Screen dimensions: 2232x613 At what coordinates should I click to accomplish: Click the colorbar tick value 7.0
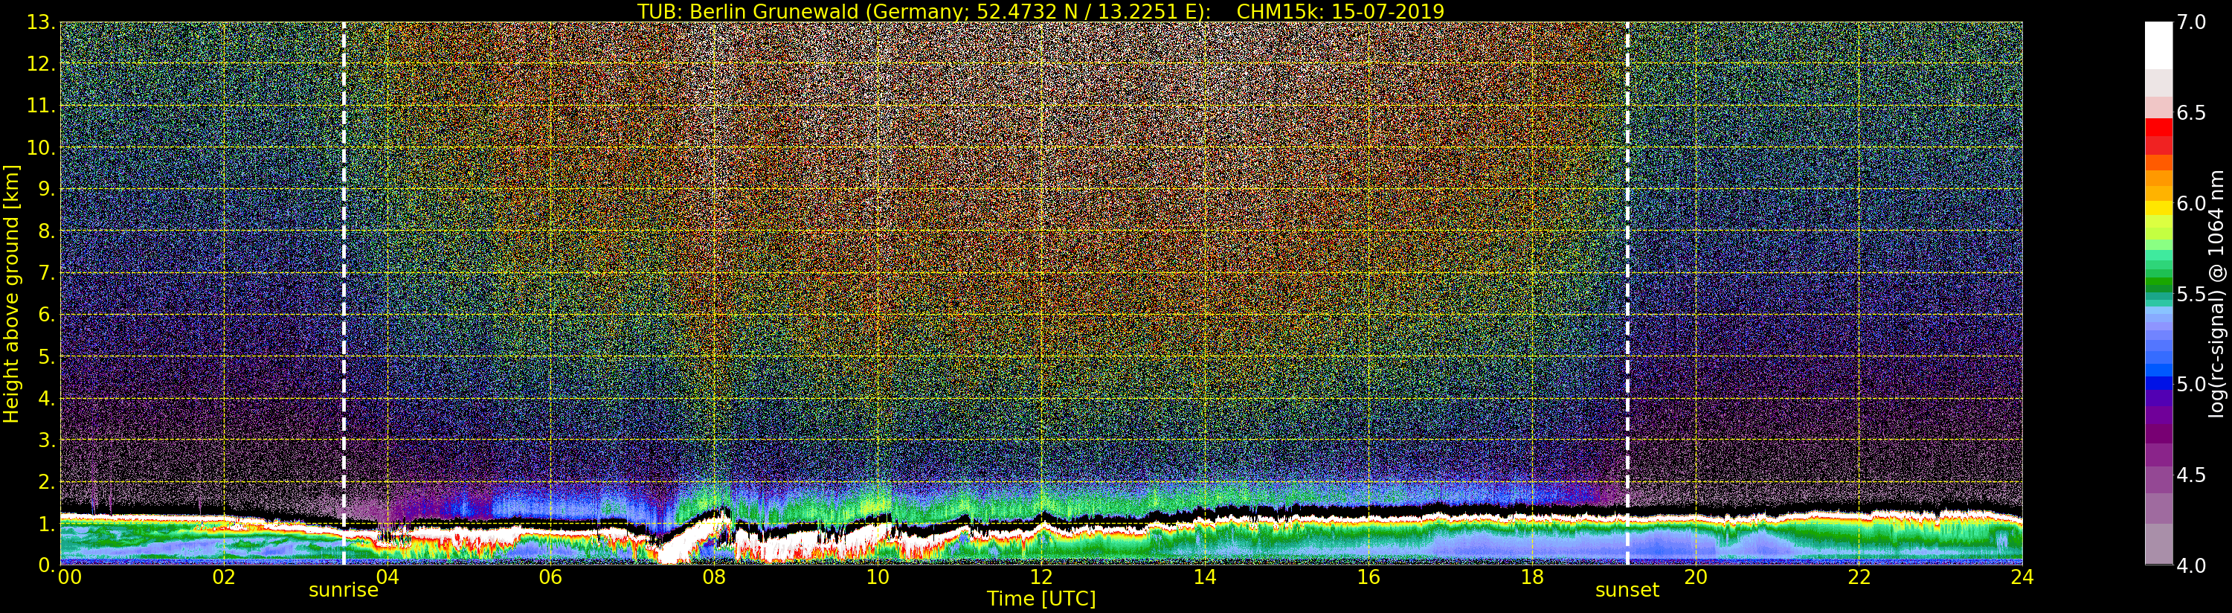pos(2191,22)
